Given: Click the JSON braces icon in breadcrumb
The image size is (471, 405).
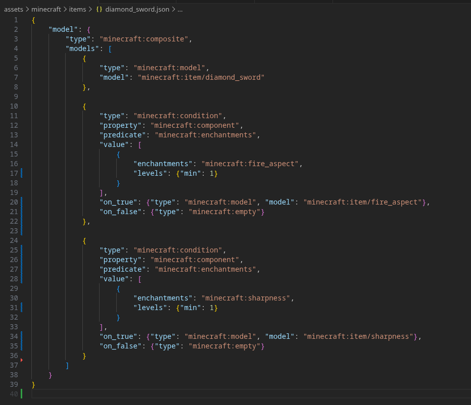Looking at the screenshot, I should click(99, 9).
